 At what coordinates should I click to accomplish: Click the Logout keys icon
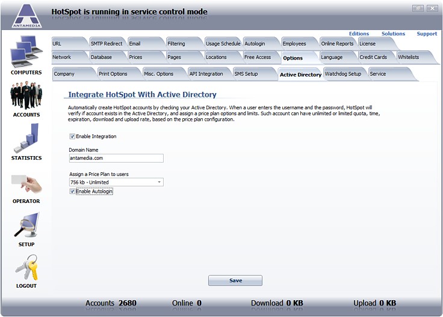coord(26,267)
